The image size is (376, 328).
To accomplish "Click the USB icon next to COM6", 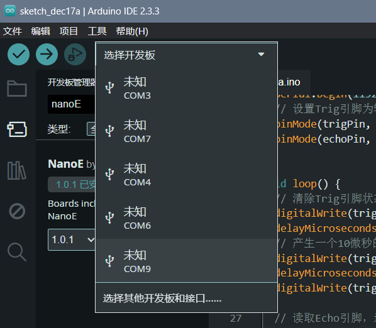I will click(109, 217).
